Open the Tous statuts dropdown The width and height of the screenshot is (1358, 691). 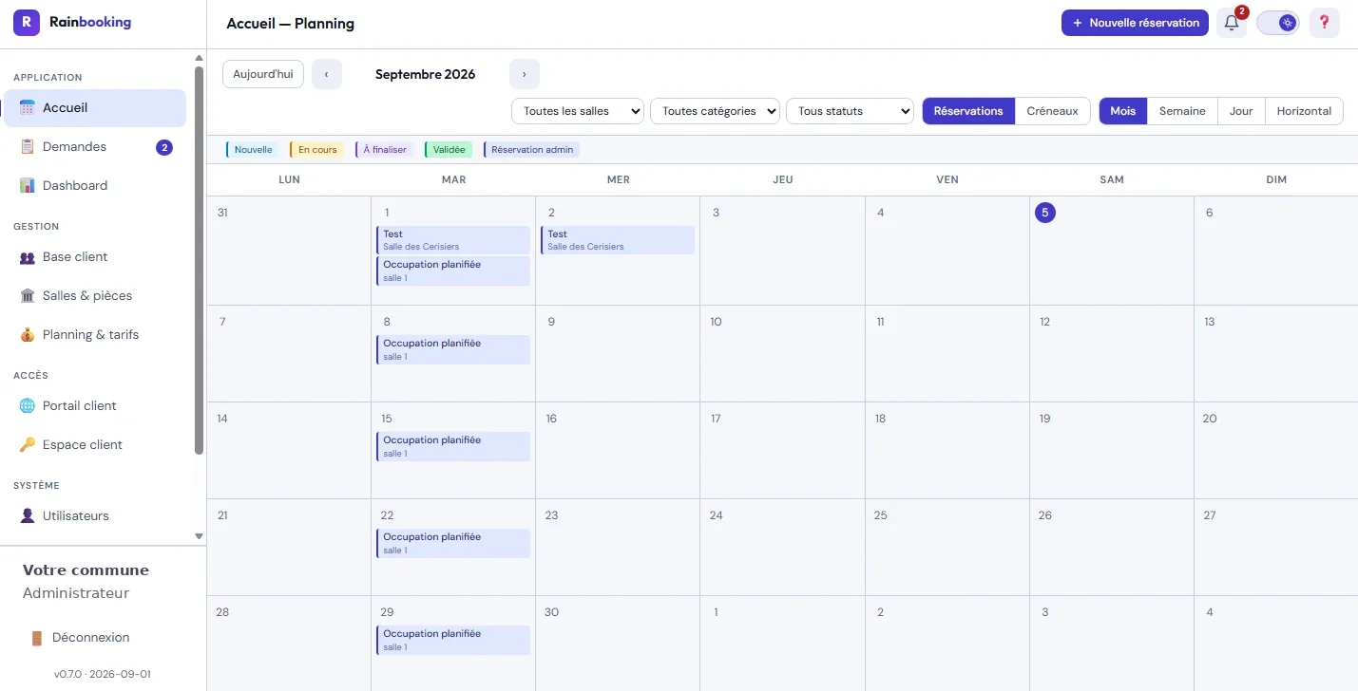[x=850, y=111]
